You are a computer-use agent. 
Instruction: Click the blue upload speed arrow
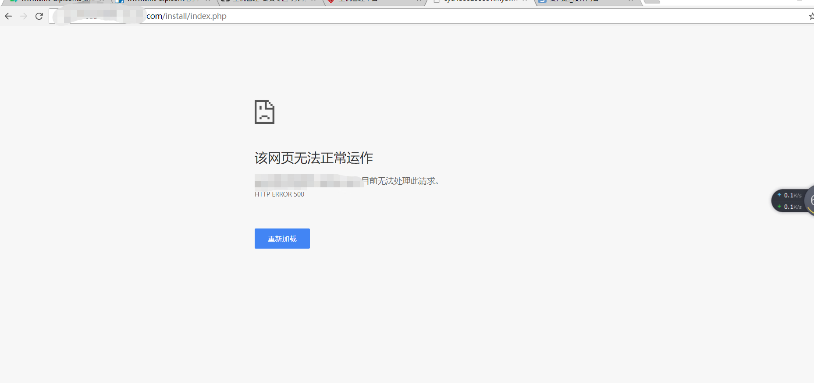tap(779, 195)
